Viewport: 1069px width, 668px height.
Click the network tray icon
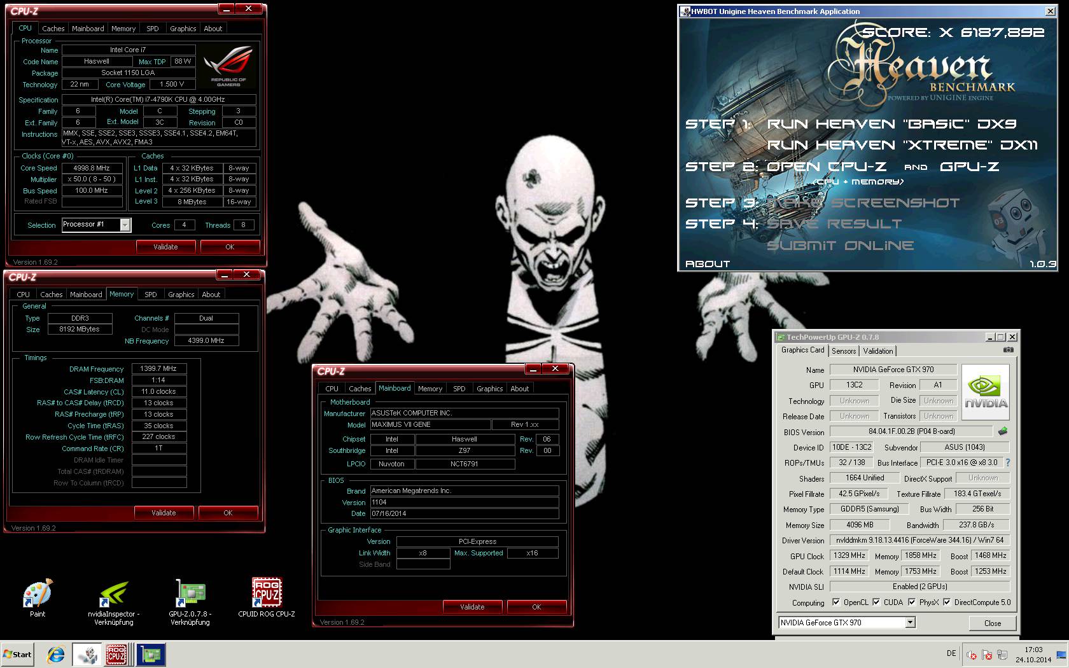(x=1002, y=655)
